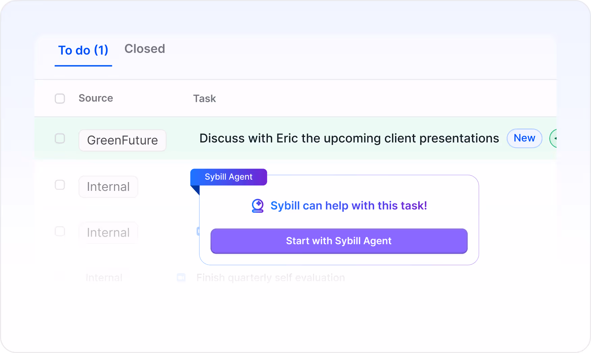Click the New badge on the task

coord(525,138)
